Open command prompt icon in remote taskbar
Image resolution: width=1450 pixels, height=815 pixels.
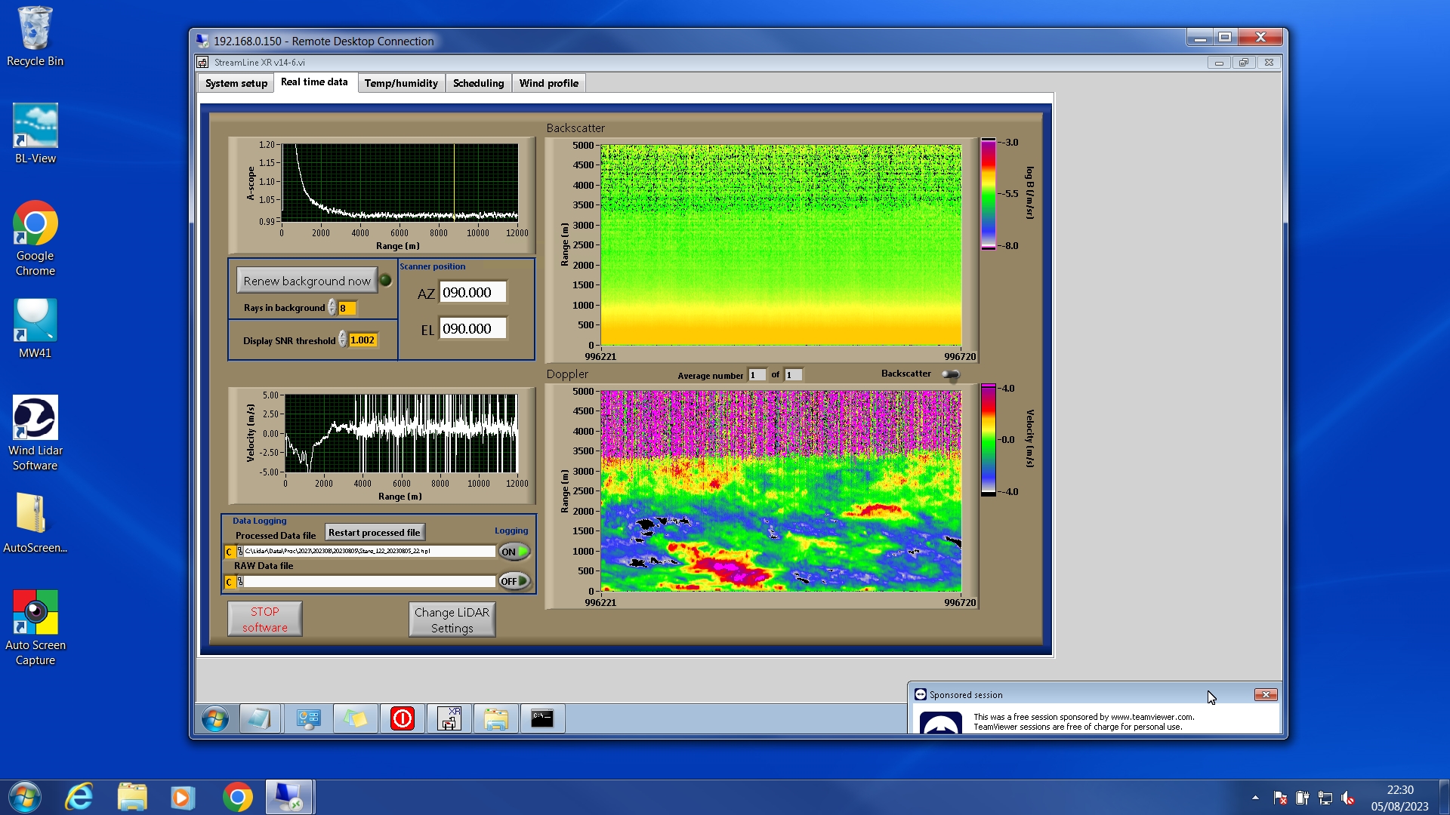point(541,718)
